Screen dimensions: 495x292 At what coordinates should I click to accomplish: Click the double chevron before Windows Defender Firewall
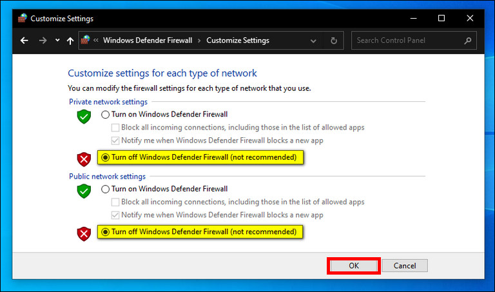[x=96, y=40]
